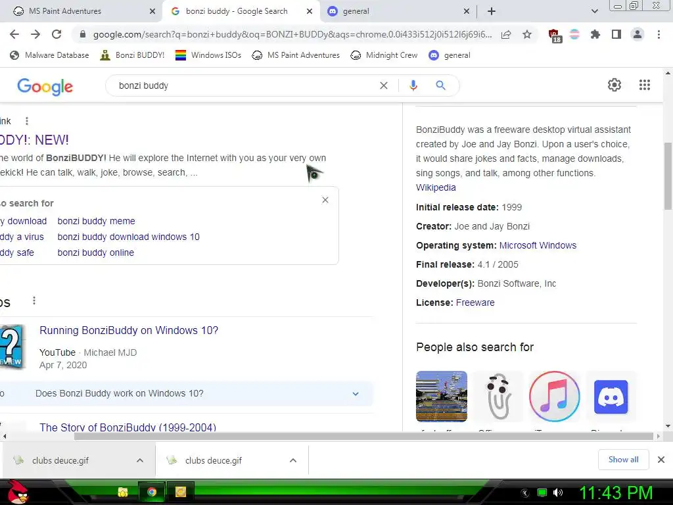Click the horizontal page scrollbar
Image resolution: width=673 pixels, height=505 pixels.
364,437
